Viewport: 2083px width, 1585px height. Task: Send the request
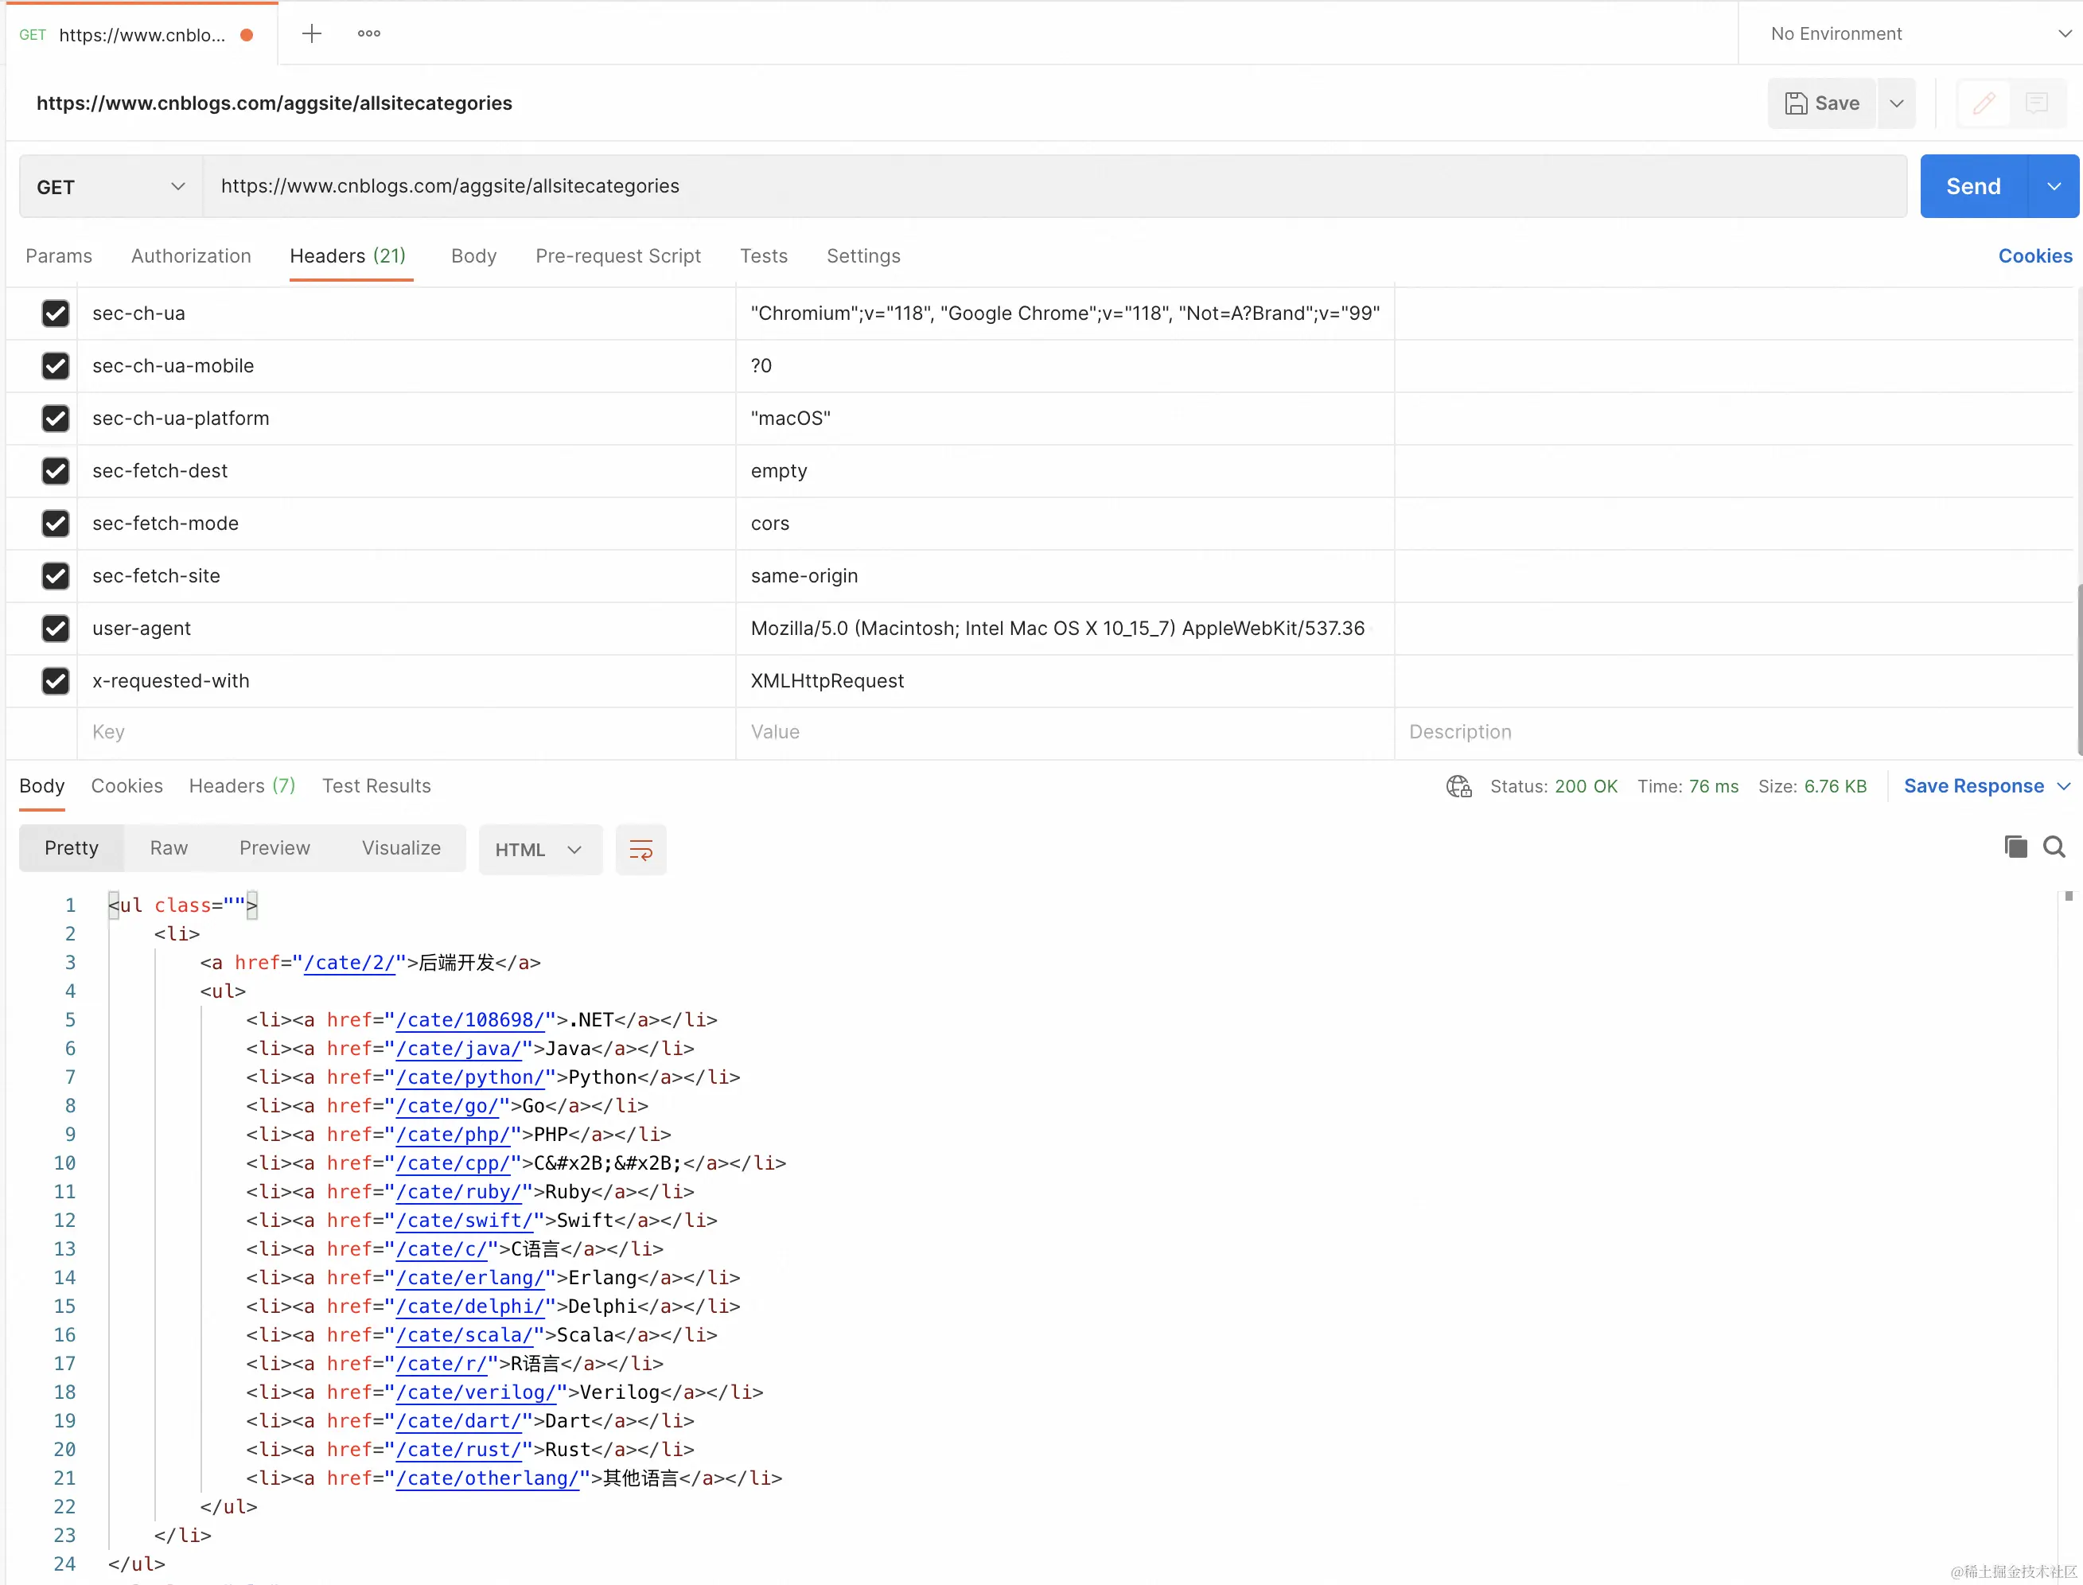[1973, 187]
